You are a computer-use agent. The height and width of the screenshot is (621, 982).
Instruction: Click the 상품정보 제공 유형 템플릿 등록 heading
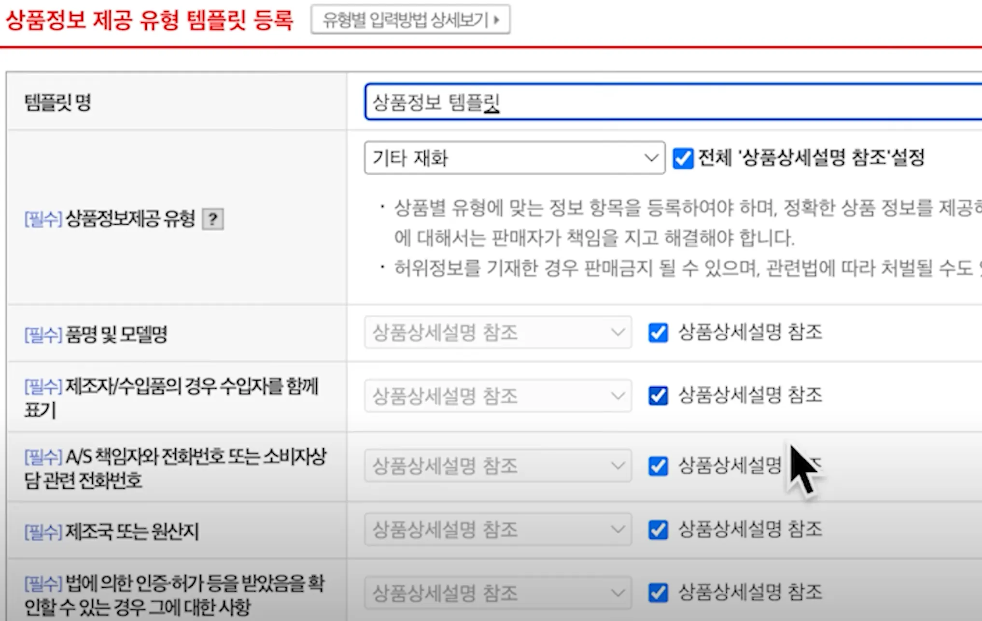tap(150, 21)
